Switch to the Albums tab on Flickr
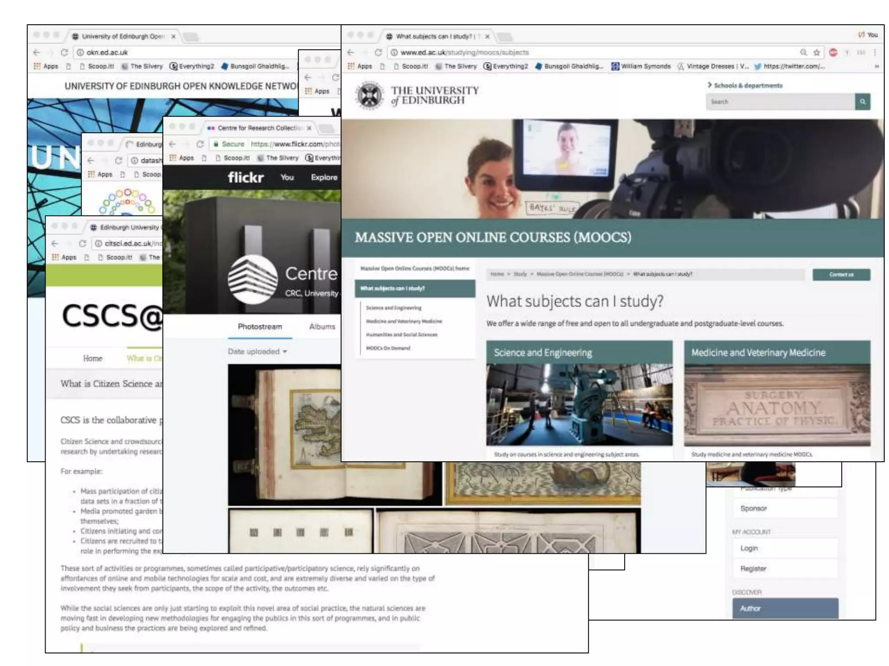 click(x=322, y=326)
